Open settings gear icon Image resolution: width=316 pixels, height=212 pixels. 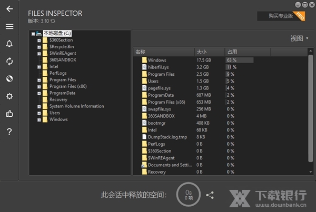pyautogui.click(x=9, y=96)
